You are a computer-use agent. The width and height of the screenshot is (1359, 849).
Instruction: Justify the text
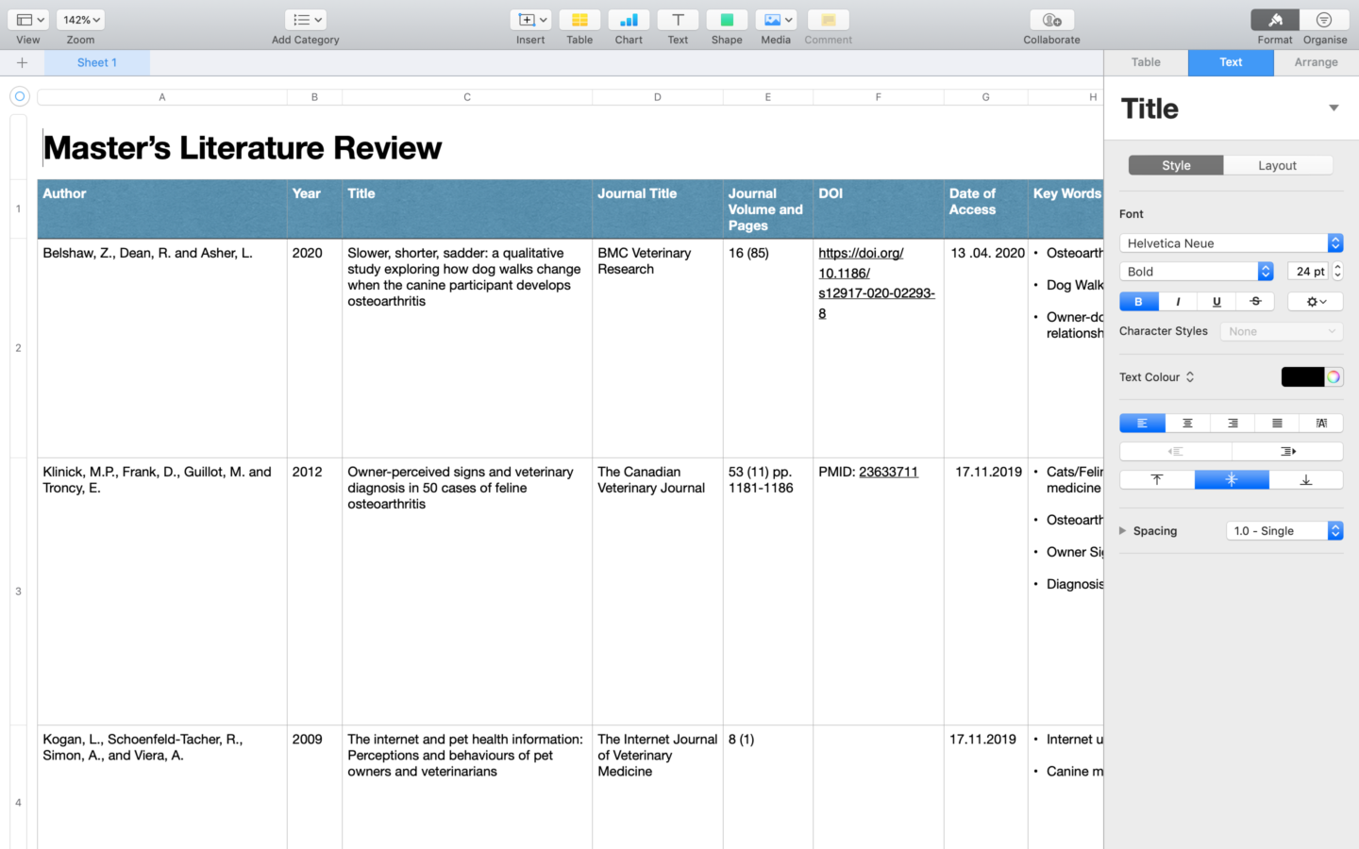pos(1277,424)
